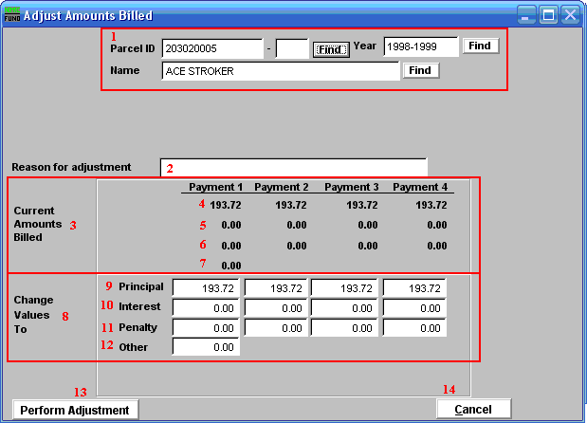Click inside the Name text field
This screenshot has height=423, width=587.
(281, 72)
